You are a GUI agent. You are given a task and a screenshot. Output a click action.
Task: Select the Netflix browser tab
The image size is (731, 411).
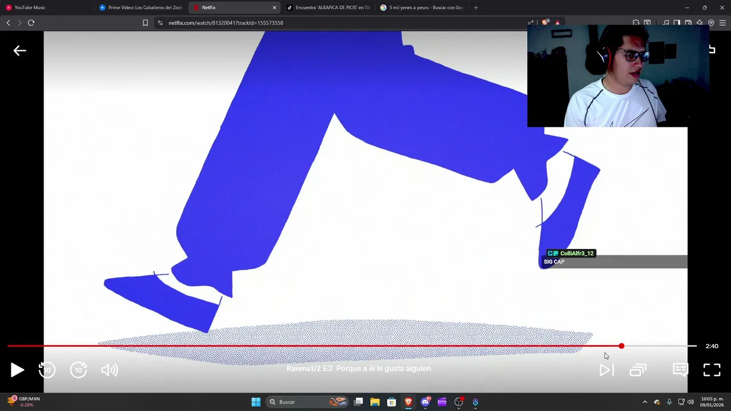234,7
